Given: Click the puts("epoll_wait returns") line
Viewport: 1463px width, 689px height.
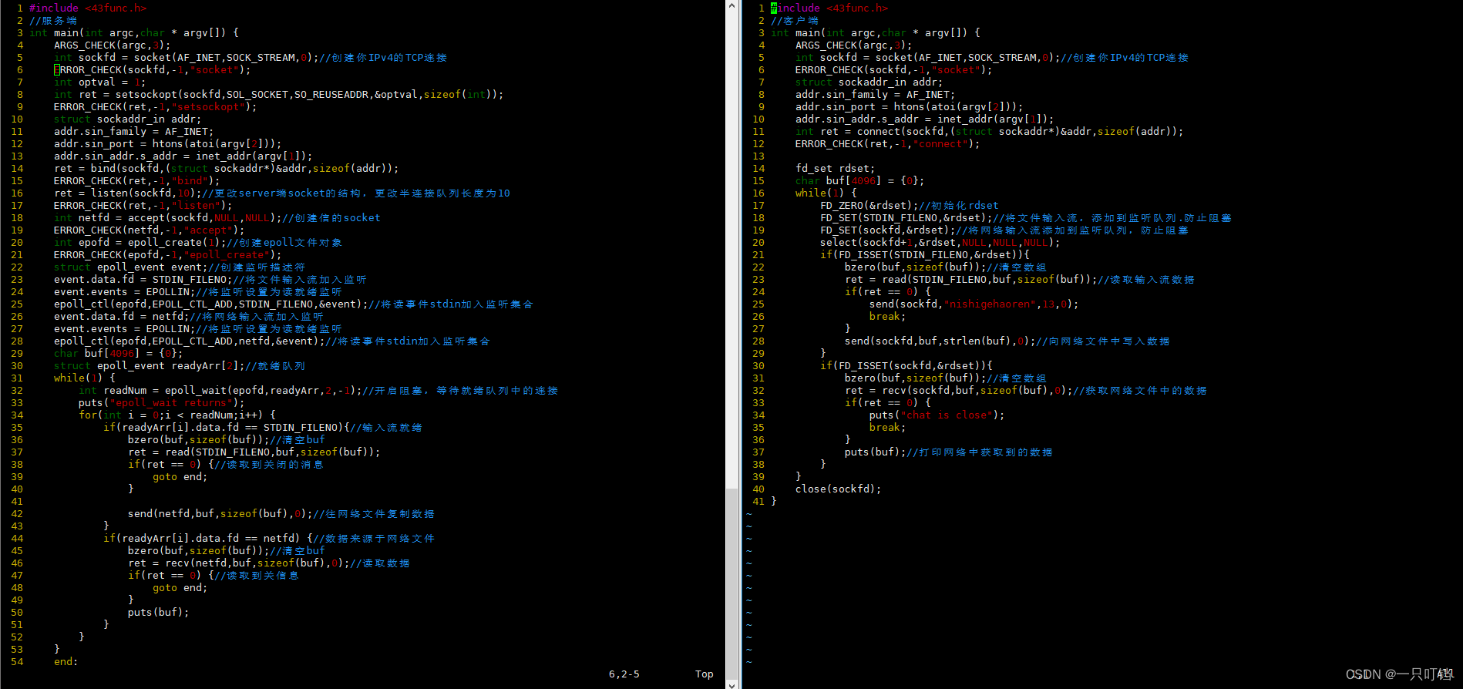Looking at the screenshot, I should click(x=161, y=402).
